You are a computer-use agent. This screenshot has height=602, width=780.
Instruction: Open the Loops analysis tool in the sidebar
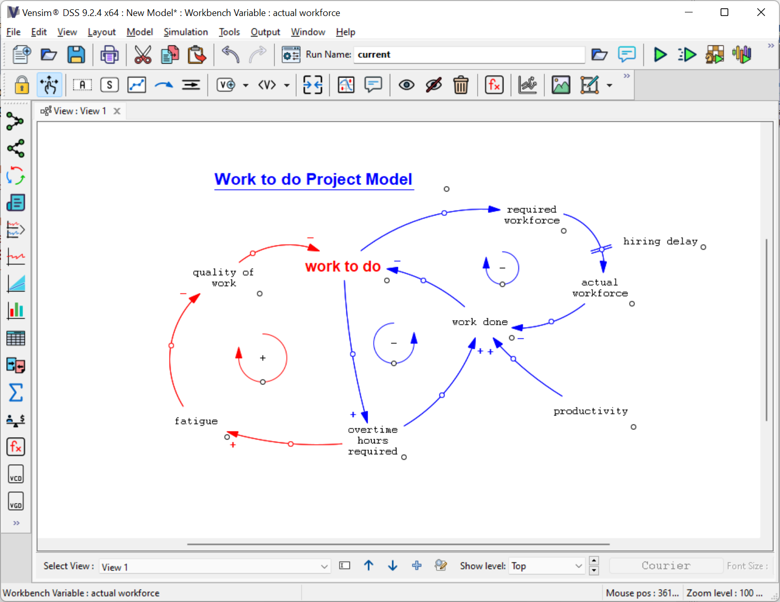coord(16,176)
